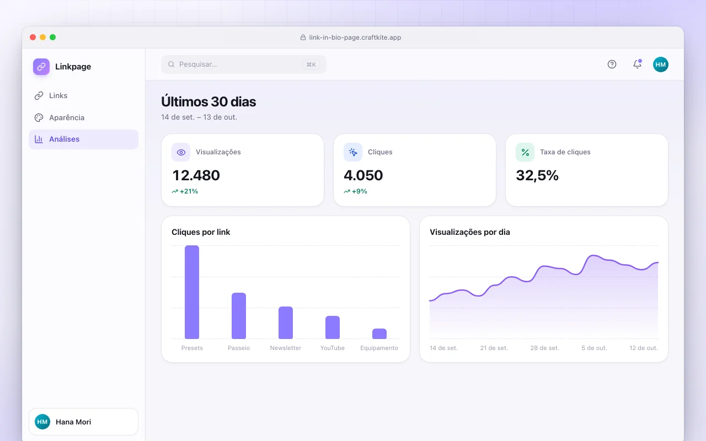
Task: Select the YouTube bar in chart
Action: click(x=333, y=327)
